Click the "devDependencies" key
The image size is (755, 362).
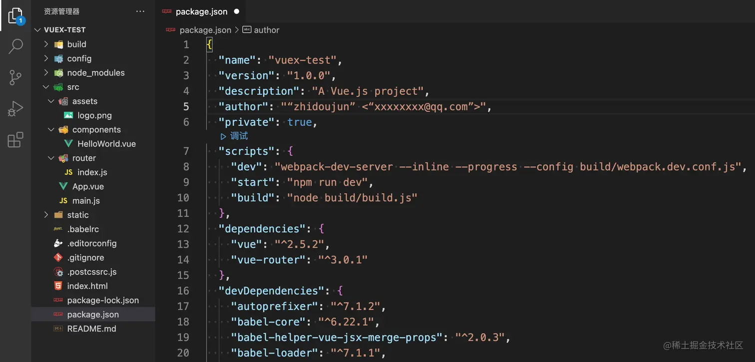click(x=272, y=291)
